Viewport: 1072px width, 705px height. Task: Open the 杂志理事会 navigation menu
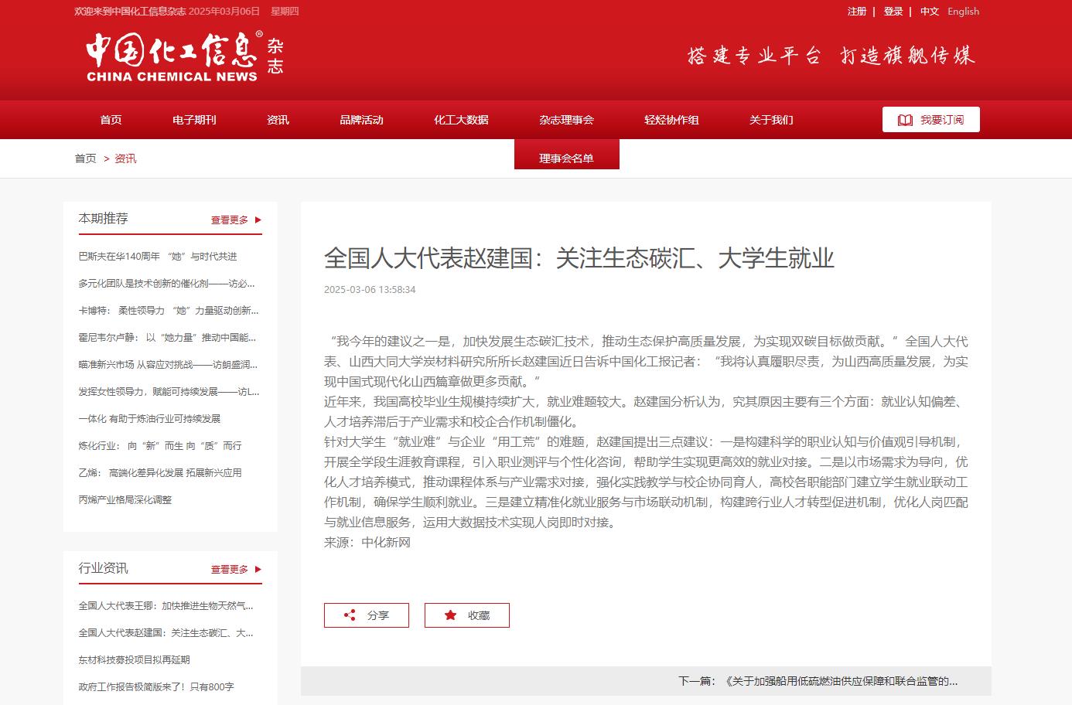[566, 120]
